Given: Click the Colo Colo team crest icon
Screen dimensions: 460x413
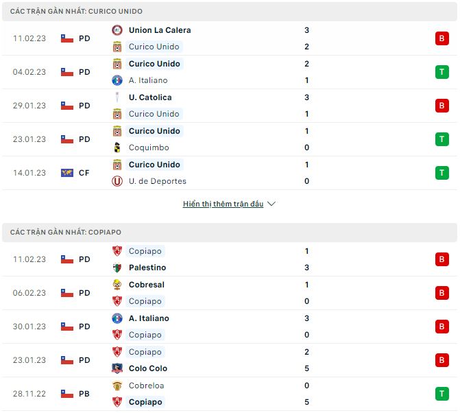Looking at the screenshot, I should pyautogui.click(x=117, y=368).
